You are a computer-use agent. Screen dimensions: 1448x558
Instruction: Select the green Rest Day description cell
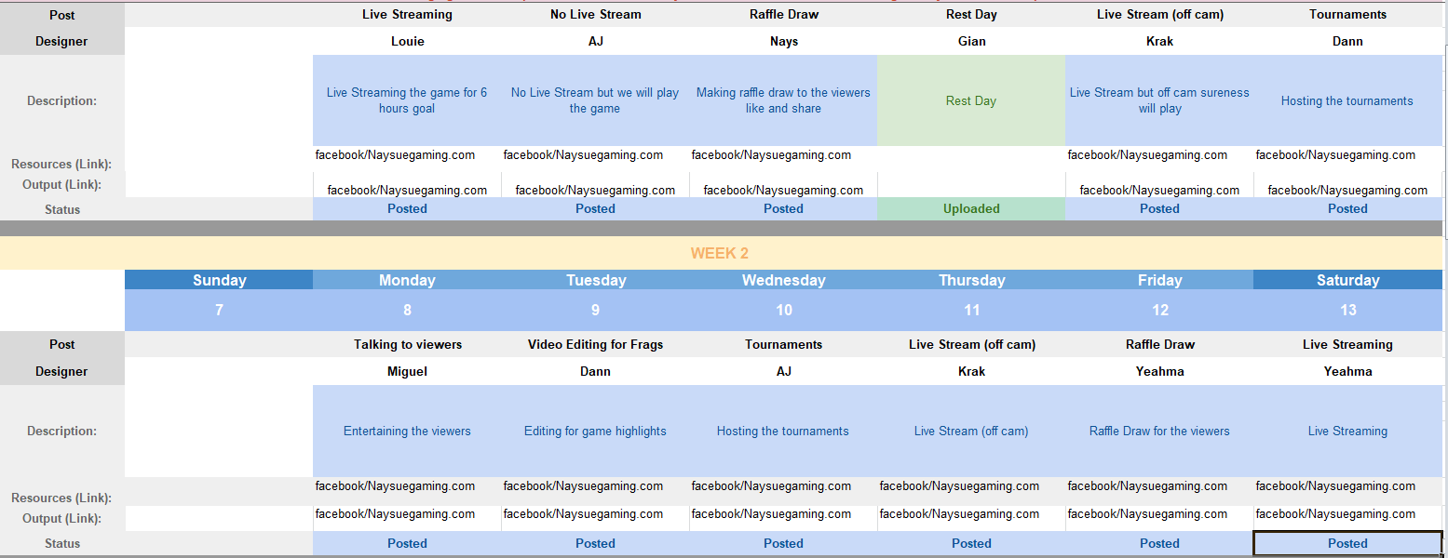[971, 100]
